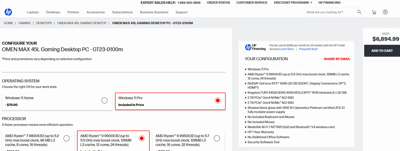
Task: Click the 'NVIDIA GeForce RTX 5090' configuration line
Action: pyautogui.click(x=297, y=85)
